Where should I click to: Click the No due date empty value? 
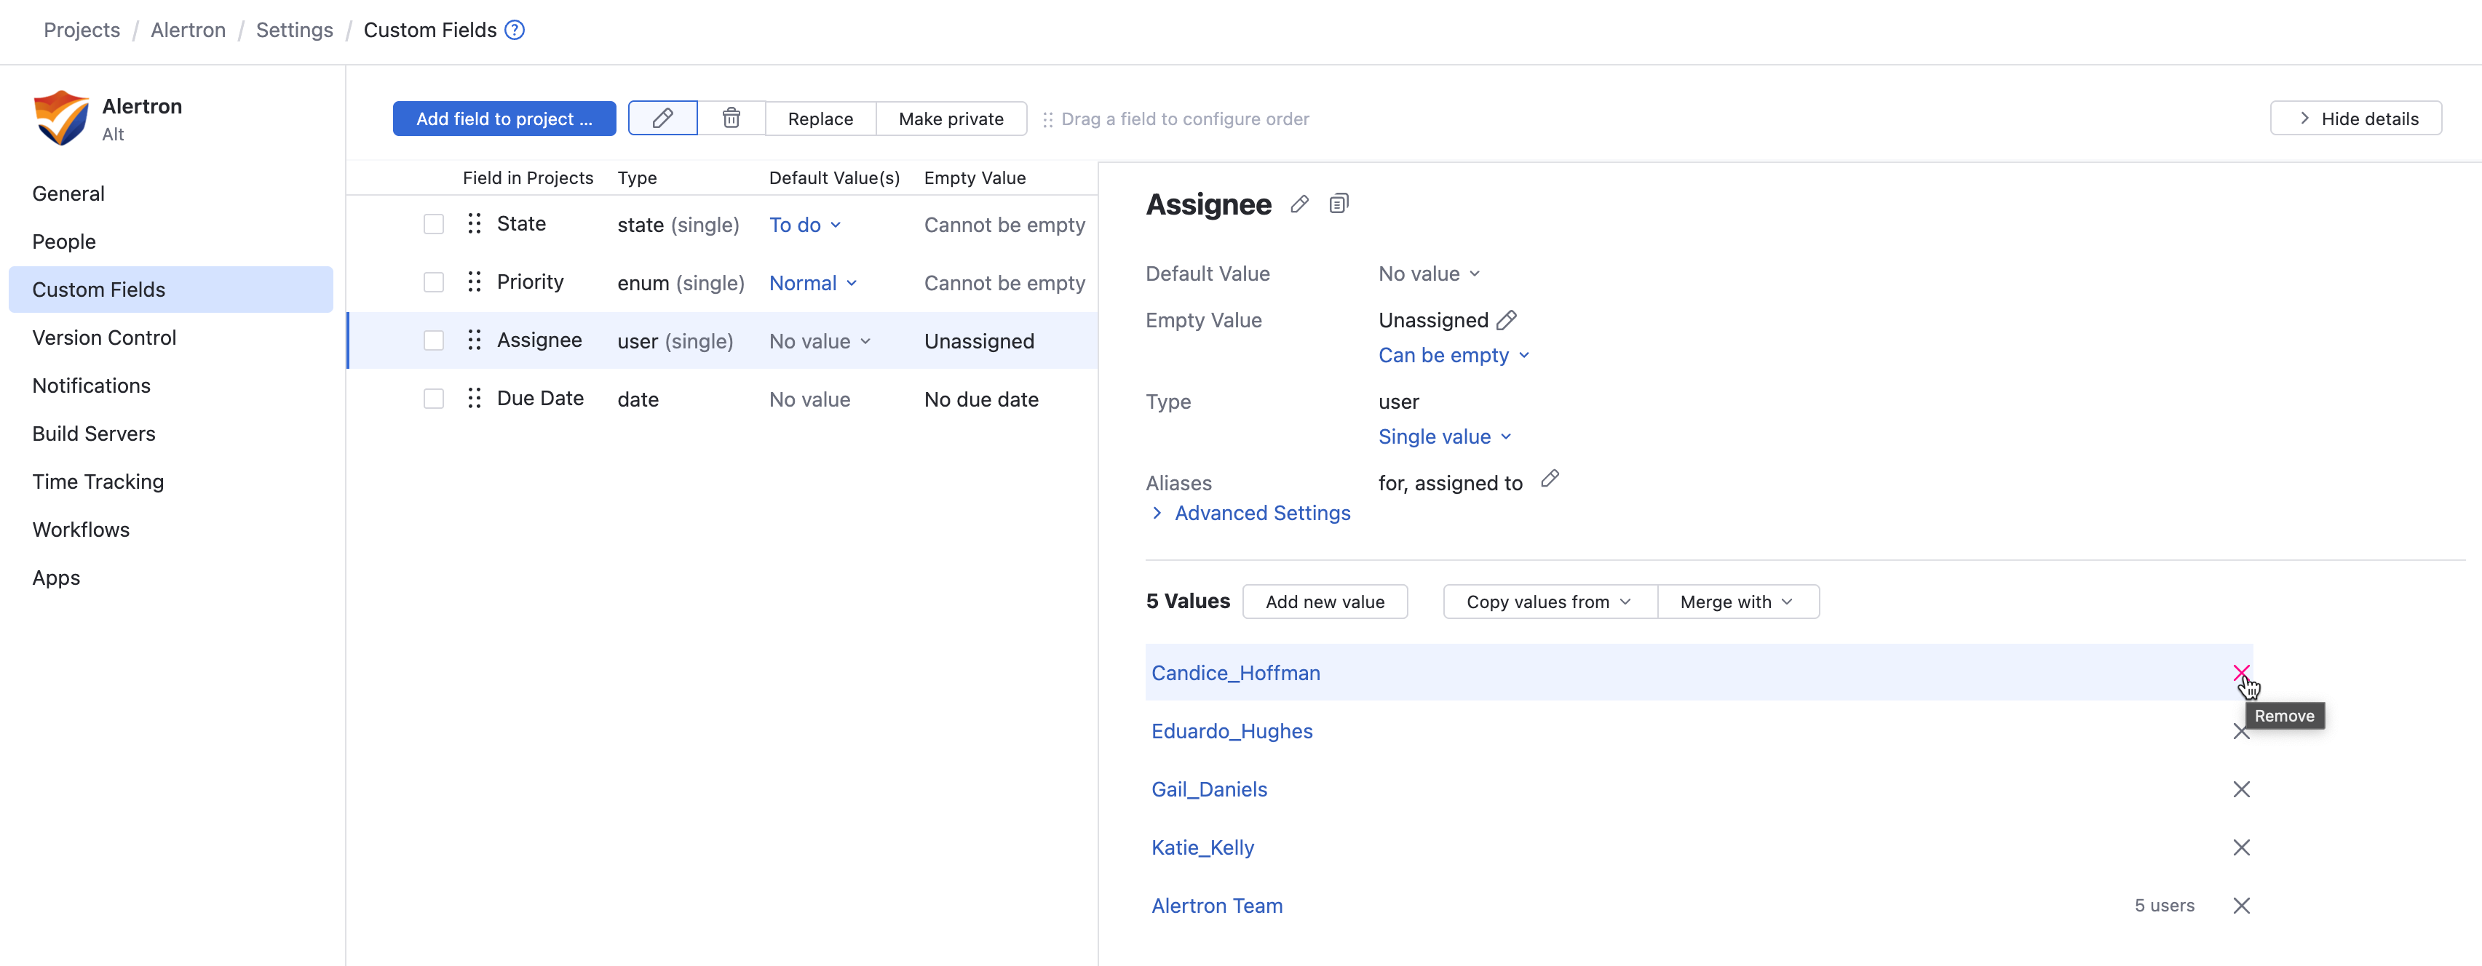[x=981, y=399]
